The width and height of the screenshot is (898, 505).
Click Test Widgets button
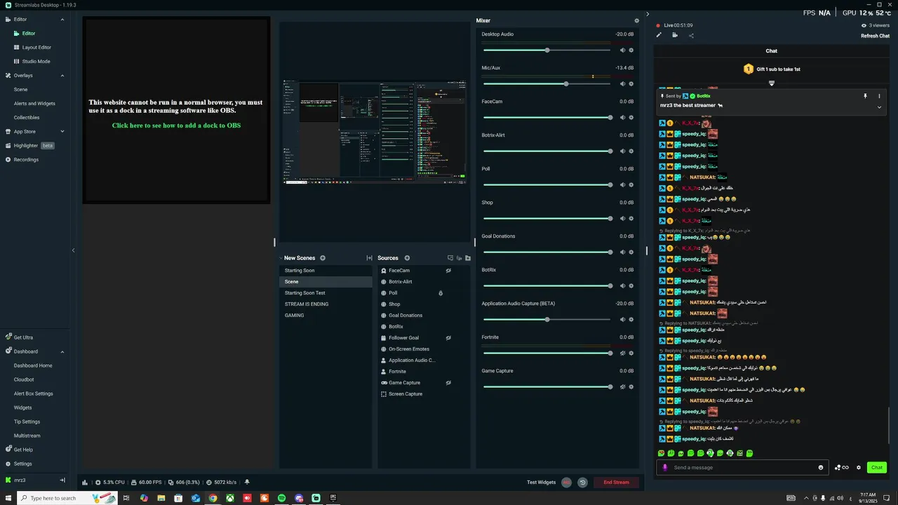[x=541, y=483]
